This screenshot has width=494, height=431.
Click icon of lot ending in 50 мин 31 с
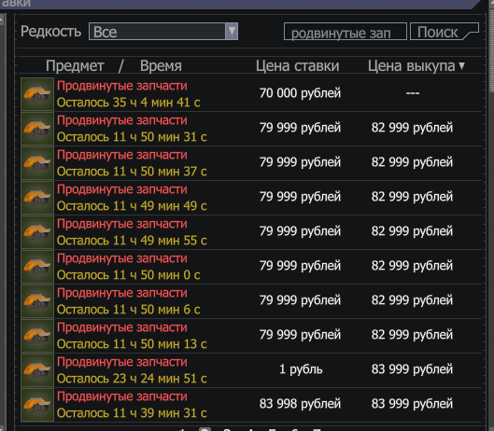[x=37, y=129]
